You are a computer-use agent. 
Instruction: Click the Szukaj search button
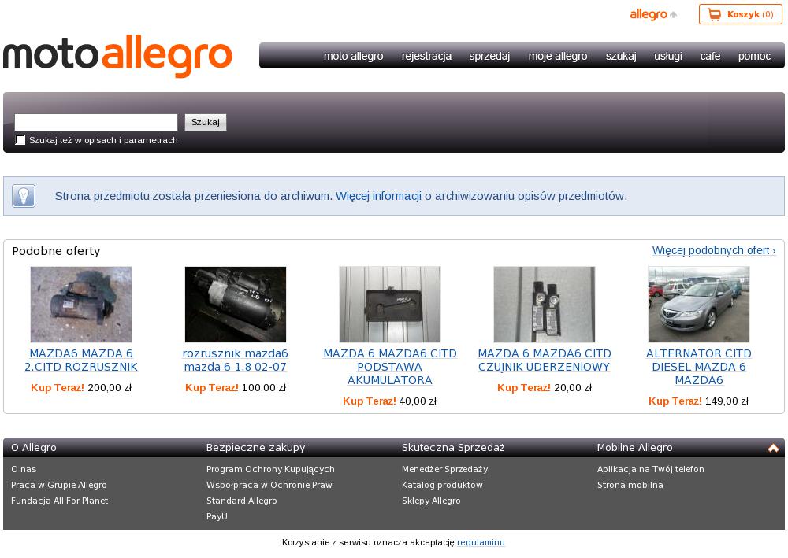(206, 123)
